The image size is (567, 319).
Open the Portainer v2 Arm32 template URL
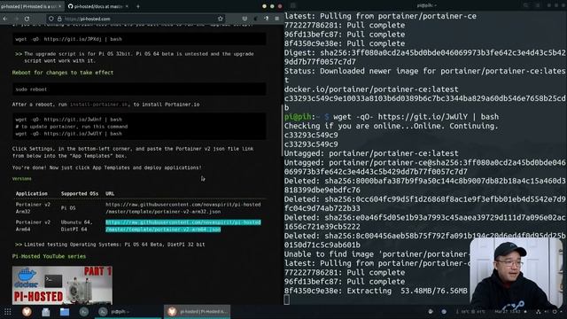click(x=183, y=208)
